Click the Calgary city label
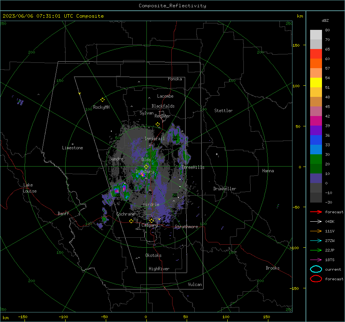The width and height of the screenshot is (345, 322). pos(149,225)
